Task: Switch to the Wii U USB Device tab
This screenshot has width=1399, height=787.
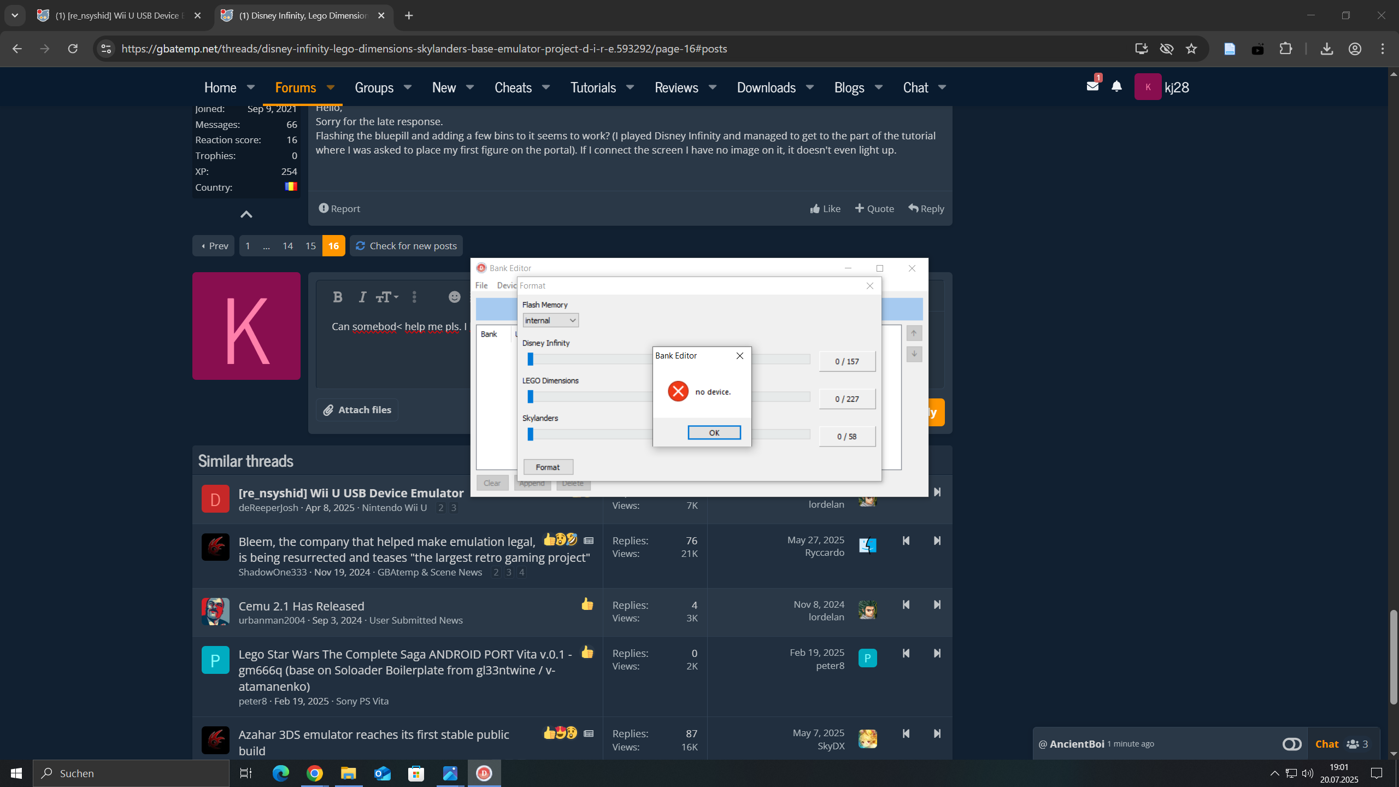Action: coord(119,16)
